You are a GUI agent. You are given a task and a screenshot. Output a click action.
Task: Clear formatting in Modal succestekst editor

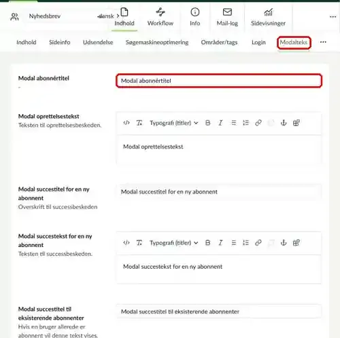click(139, 243)
